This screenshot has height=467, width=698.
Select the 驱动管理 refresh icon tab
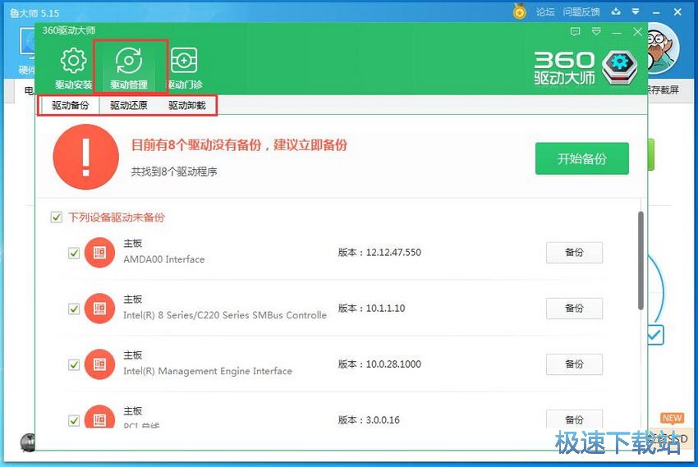pyautogui.click(x=129, y=67)
